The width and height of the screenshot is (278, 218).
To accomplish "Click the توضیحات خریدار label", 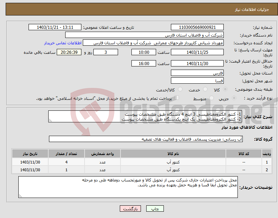I will pyautogui.click(x=256, y=187).
